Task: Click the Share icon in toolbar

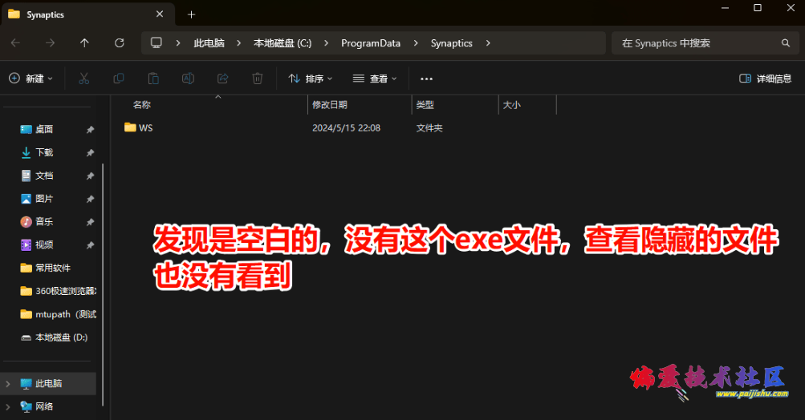Action: 223,79
